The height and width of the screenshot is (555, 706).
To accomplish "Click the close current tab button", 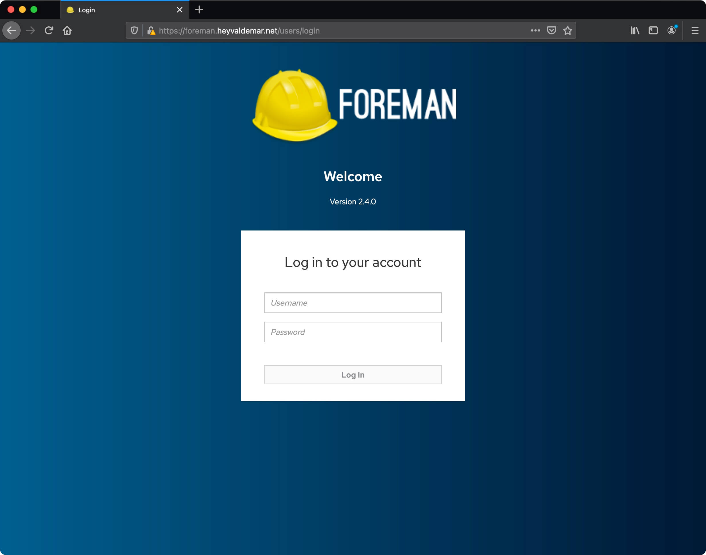I will 179,10.
